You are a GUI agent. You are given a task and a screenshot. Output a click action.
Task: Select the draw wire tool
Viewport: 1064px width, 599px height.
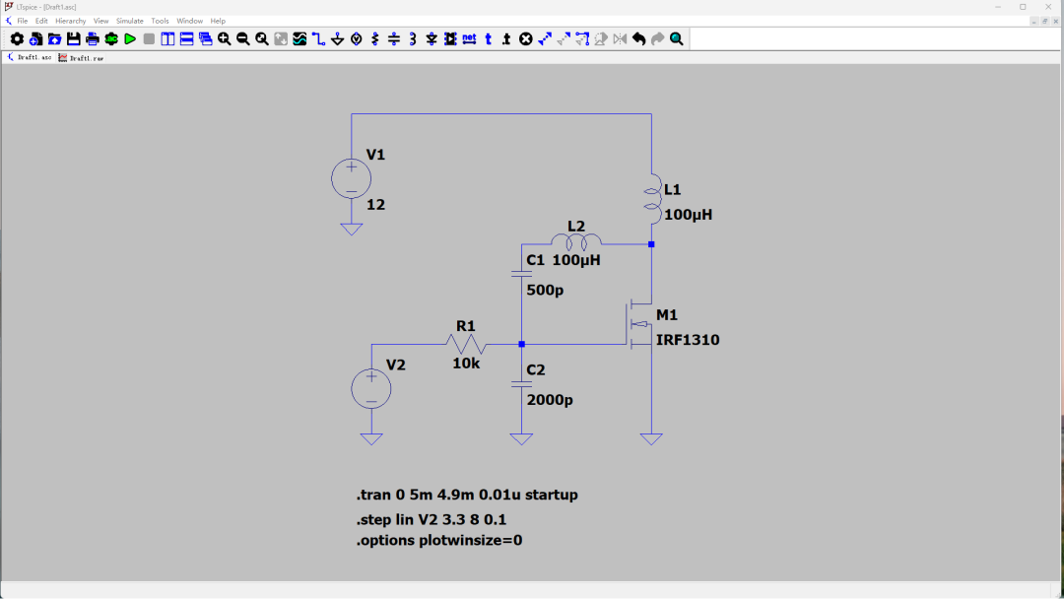318,39
